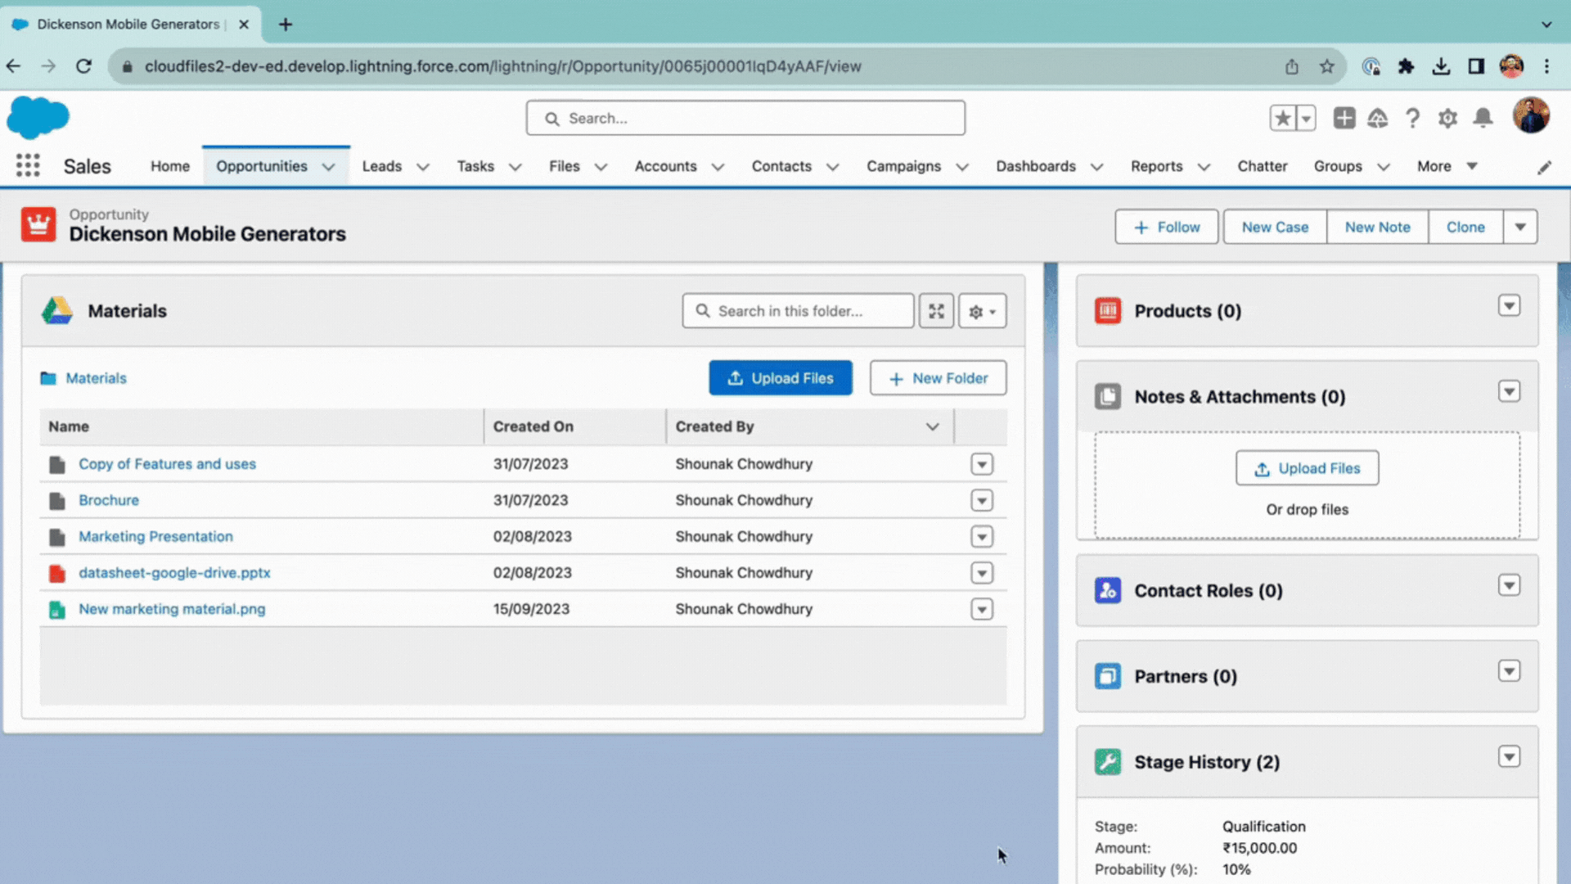Open Opportunities tab in navigation
The image size is (1571, 884).
pos(261,166)
